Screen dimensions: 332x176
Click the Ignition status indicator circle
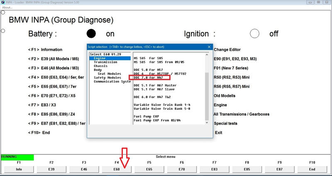[254, 34]
